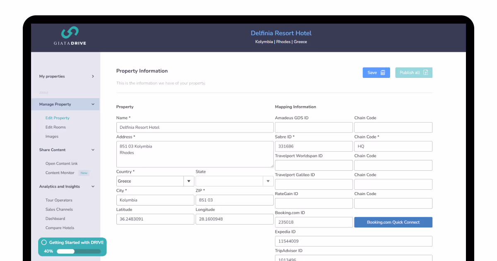Open the Open Content link item

coord(62,164)
